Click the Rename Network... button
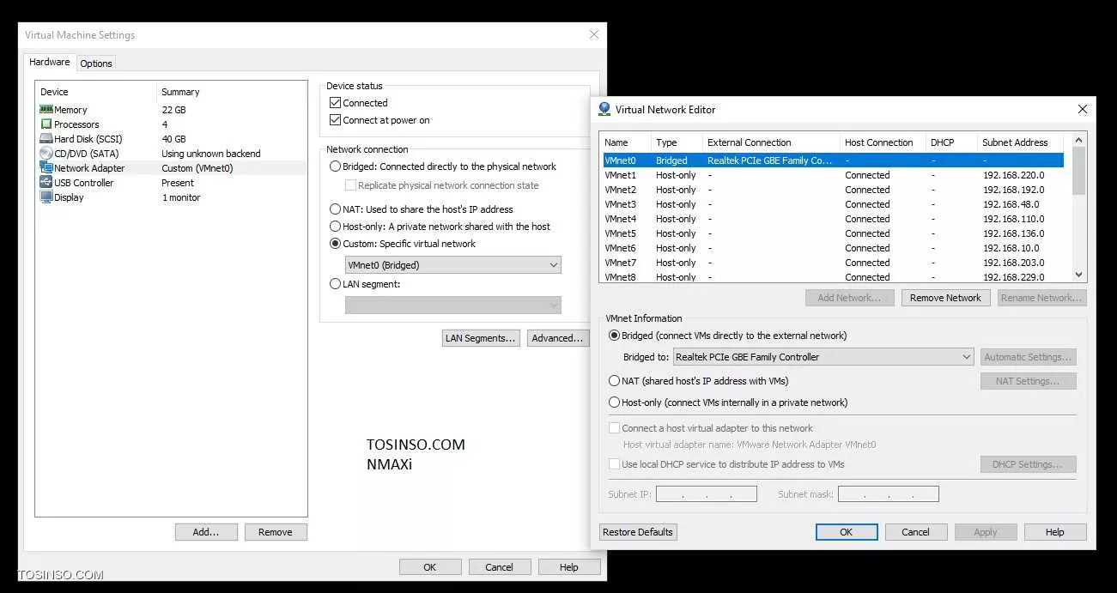 tap(1042, 298)
